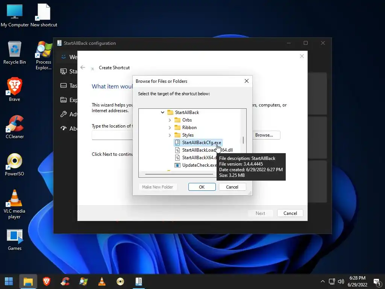Viewport: 385px width, 289px height.
Task: Close the Create Shortcut wizard window
Action: [x=302, y=56]
